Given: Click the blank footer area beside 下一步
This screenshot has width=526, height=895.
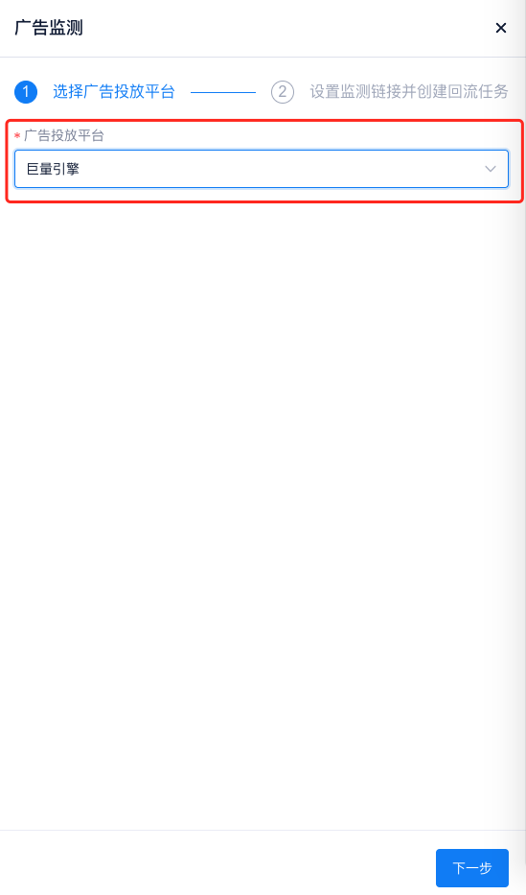Looking at the screenshot, I should point(217,868).
